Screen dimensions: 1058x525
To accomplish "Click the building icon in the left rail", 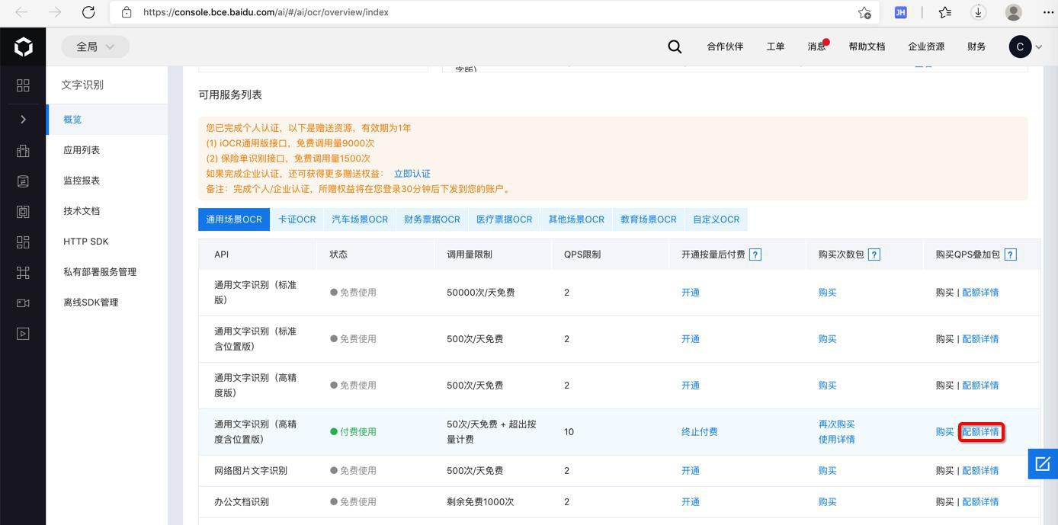I will [23, 150].
